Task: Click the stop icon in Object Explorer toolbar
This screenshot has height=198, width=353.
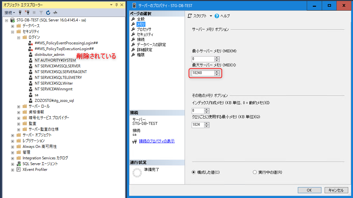Action: (34, 13)
